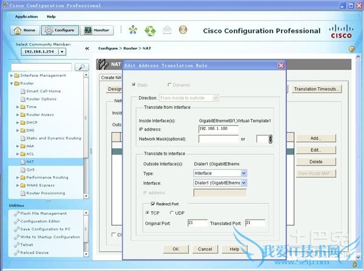This screenshot has height=271, width=364.
Task: Click the Delete button
Action: tap(316, 162)
